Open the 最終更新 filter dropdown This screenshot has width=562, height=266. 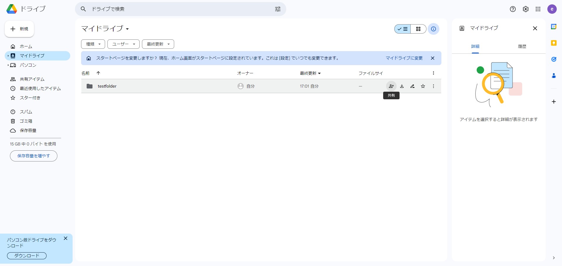pos(158,44)
